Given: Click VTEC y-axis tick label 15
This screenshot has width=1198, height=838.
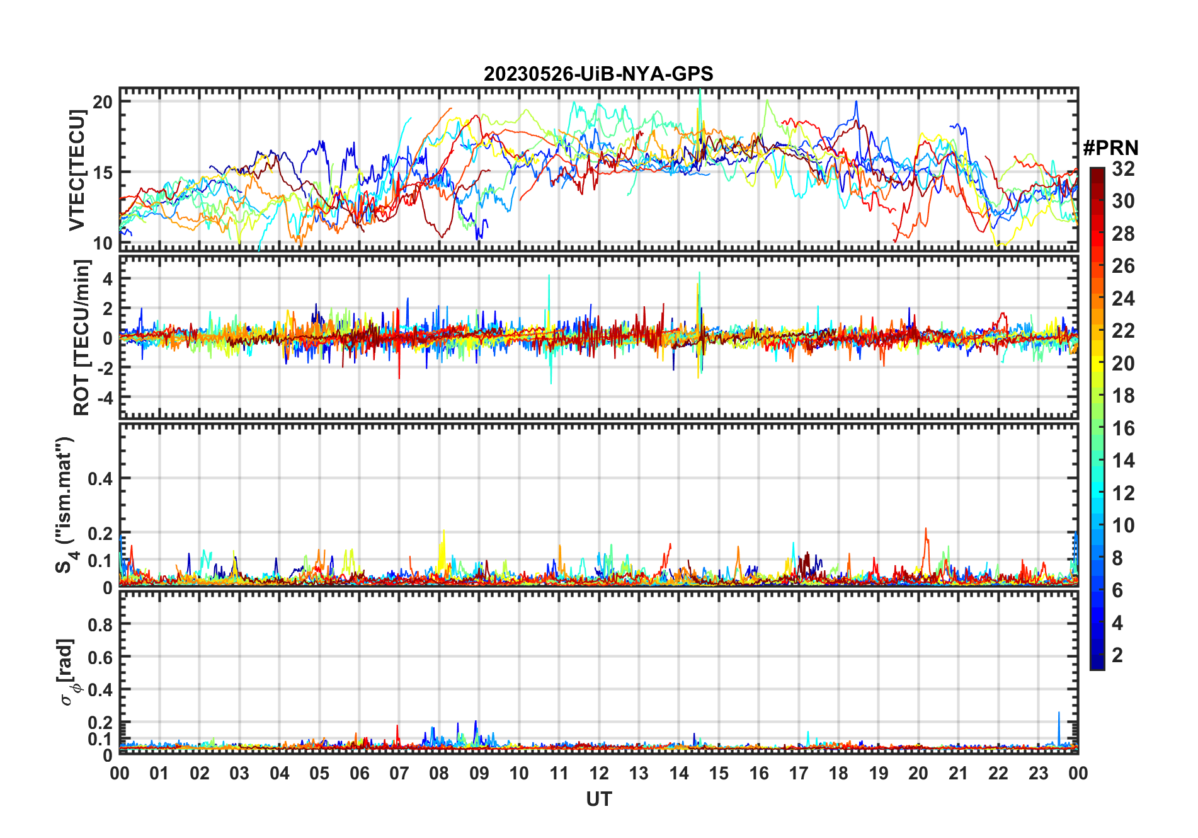Looking at the screenshot, I should [x=103, y=172].
